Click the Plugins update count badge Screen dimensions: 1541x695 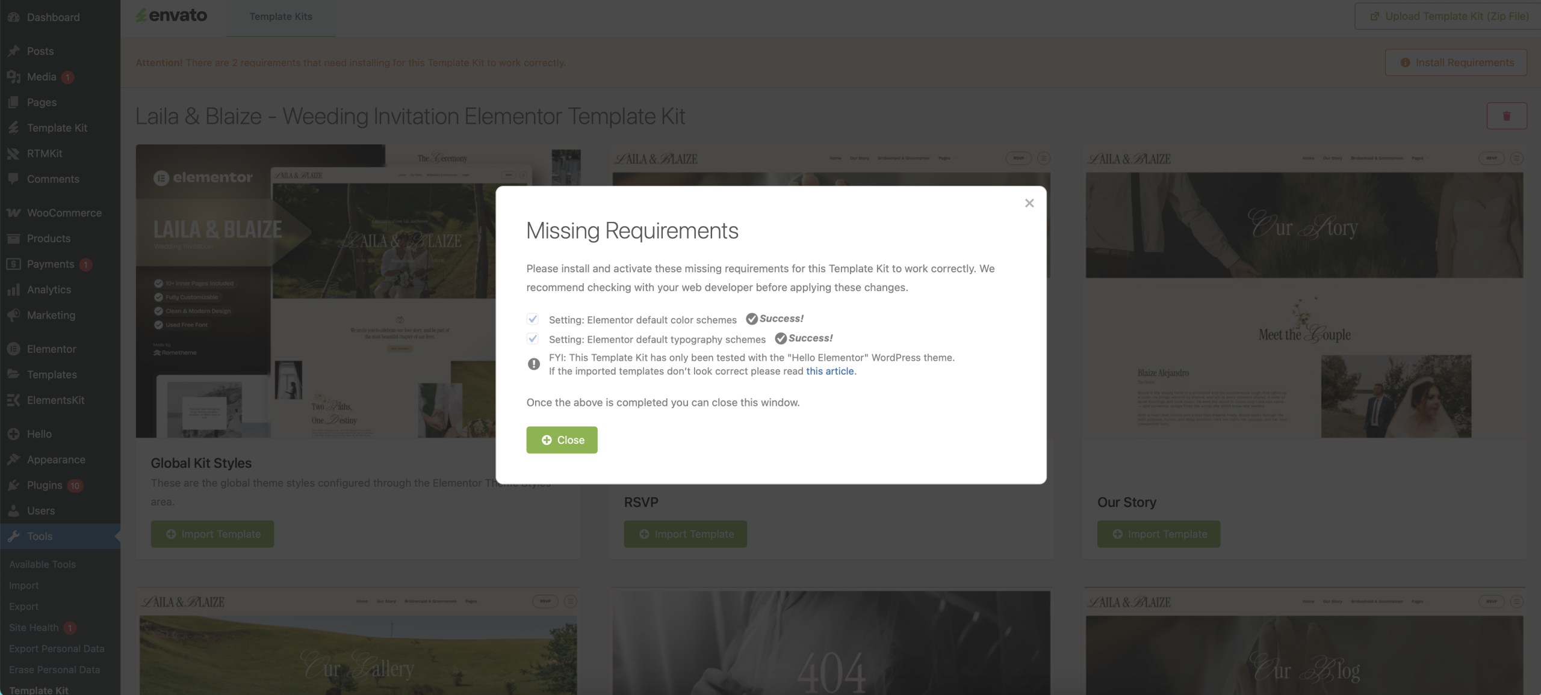[75, 485]
